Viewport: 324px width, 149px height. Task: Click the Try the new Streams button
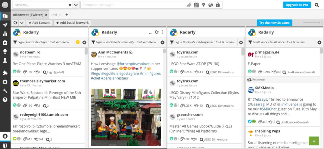pos(274,23)
